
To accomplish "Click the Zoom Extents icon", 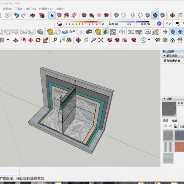I will 101,40.
